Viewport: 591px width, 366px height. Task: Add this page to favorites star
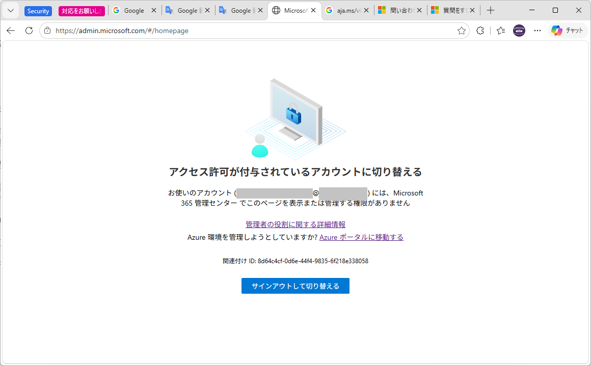462,31
